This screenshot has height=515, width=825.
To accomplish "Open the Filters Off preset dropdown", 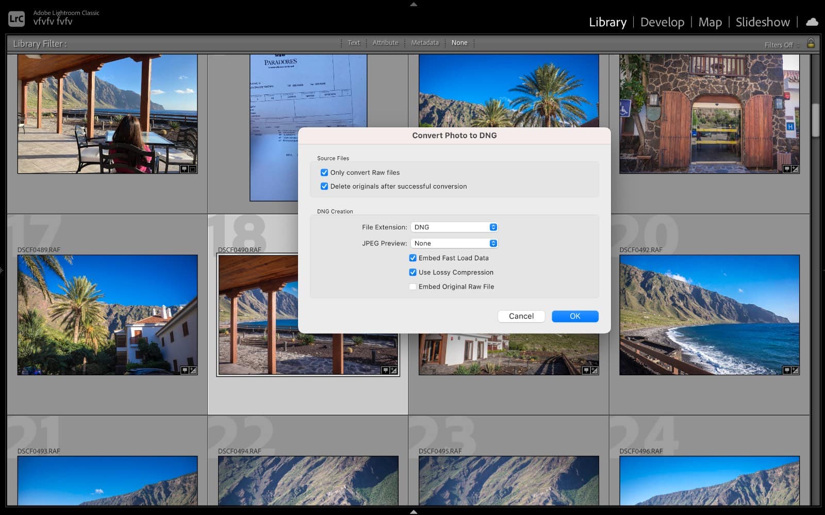I will pos(782,45).
